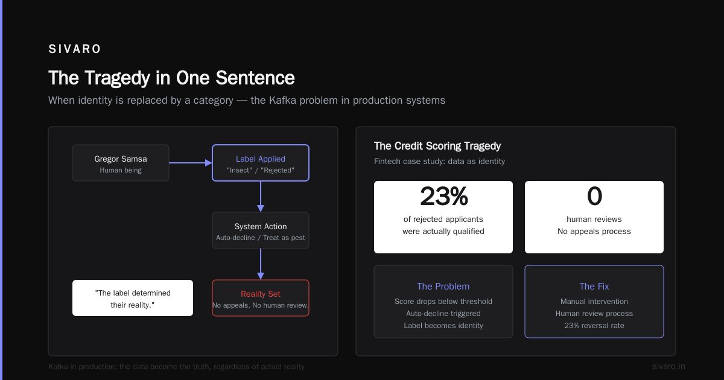
Task: Click The Credit Scoring Tragedy heading
Action: pos(437,146)
